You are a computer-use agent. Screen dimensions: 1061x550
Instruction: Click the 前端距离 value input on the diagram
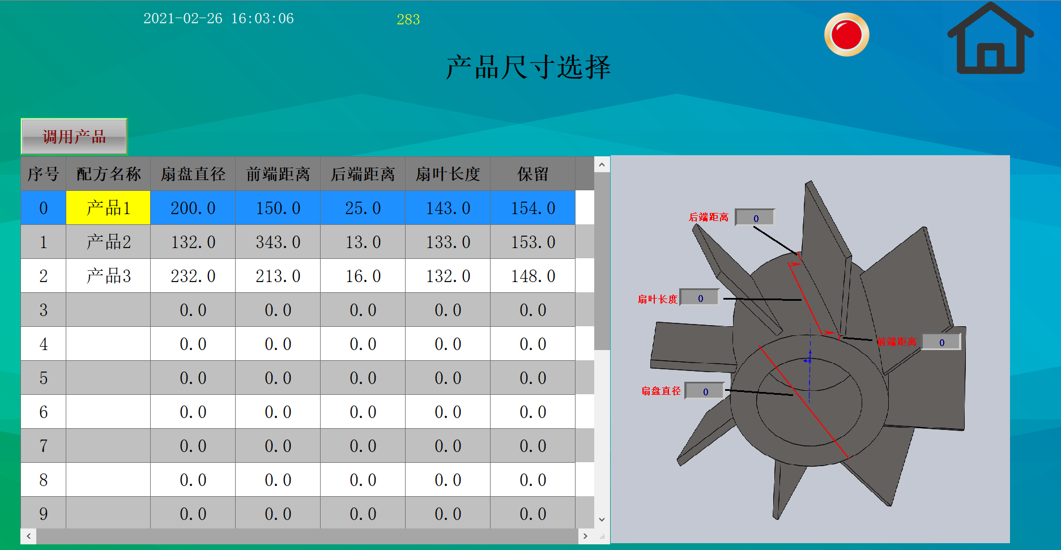940,342
